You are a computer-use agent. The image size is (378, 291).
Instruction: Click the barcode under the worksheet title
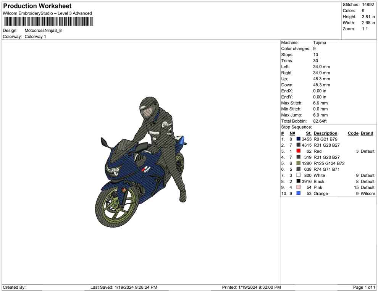pos(48,21)
